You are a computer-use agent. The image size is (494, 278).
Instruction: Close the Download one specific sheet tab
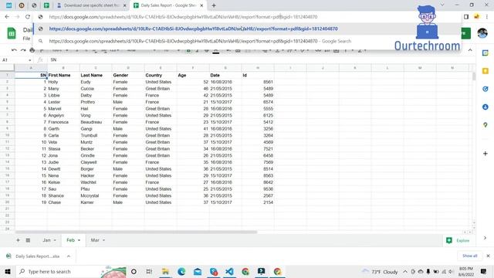point(124,5)
